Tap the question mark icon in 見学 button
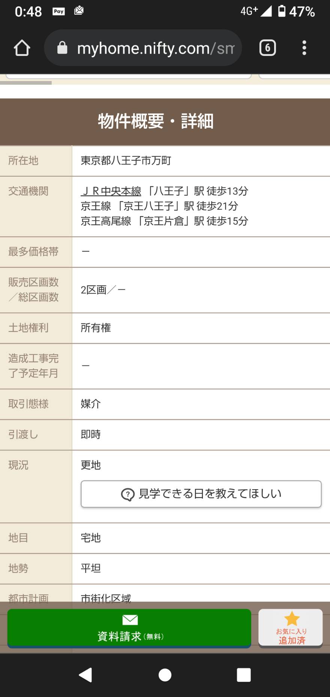 [128, 494]
